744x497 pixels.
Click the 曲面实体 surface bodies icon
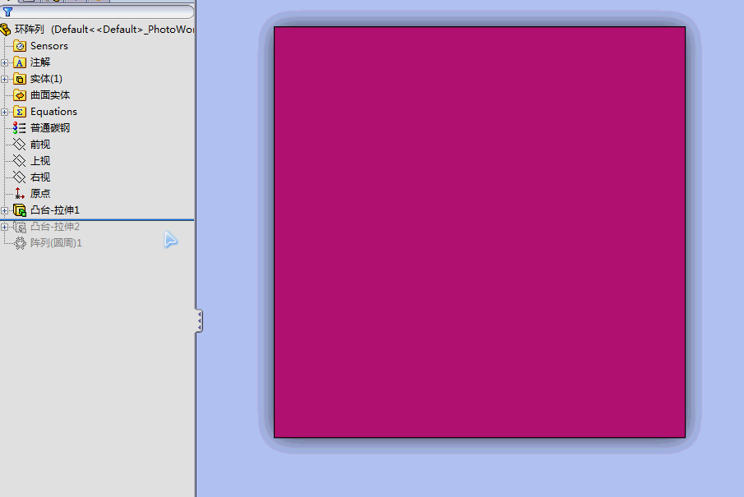(x=20, y=95)
